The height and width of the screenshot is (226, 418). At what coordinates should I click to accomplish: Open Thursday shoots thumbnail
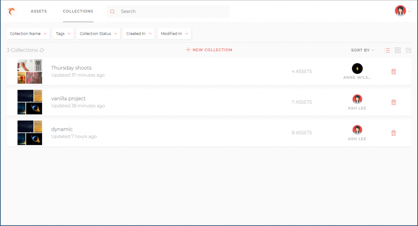coord(30,72)
